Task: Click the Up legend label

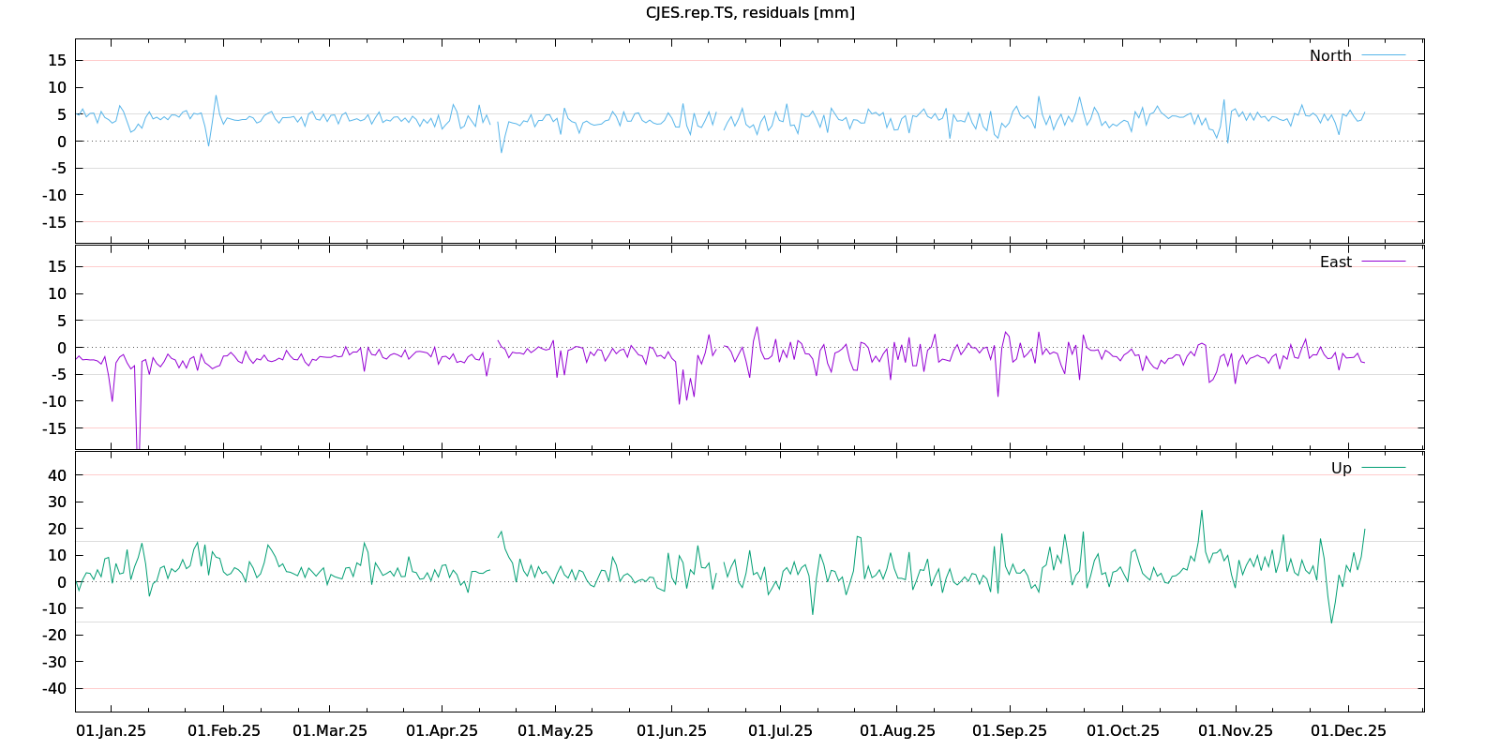Action: (1341, 469)
